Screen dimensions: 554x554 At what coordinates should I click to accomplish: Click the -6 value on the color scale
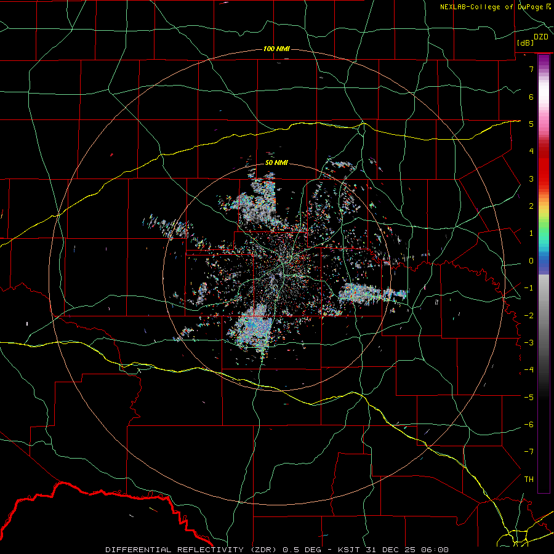[x=529, y=424]
